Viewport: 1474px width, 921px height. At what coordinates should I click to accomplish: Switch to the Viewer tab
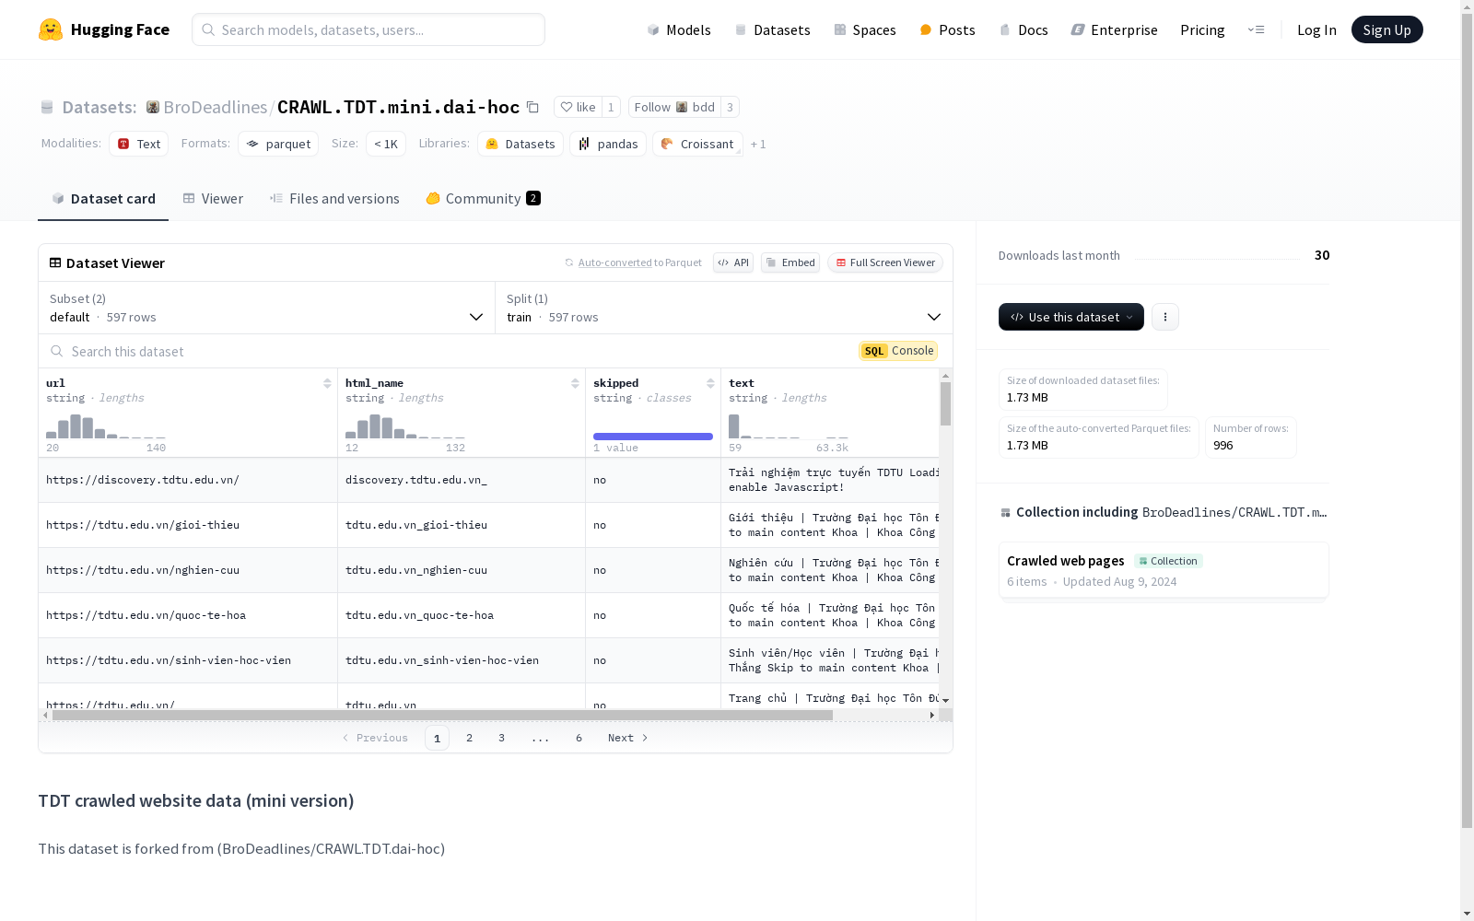(x=213, y=199)
